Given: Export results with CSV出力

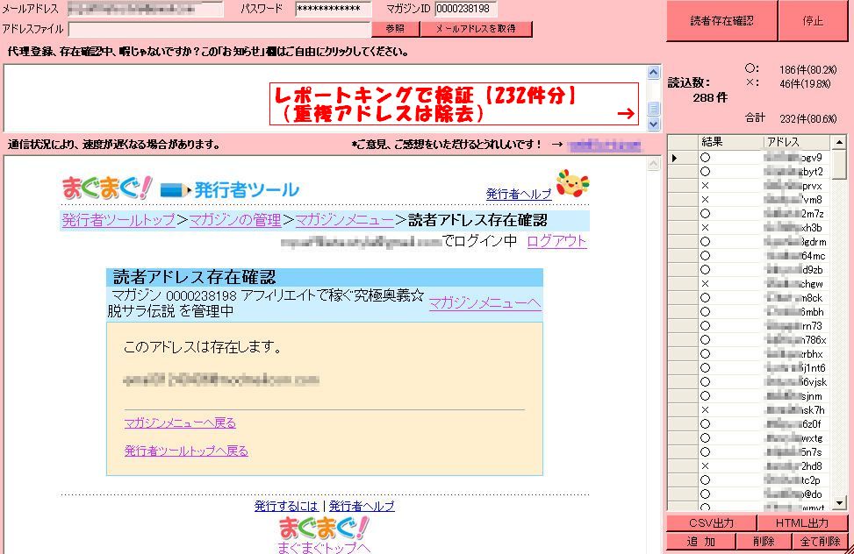Looking at the screenshot, I should (x=711, y=523).
